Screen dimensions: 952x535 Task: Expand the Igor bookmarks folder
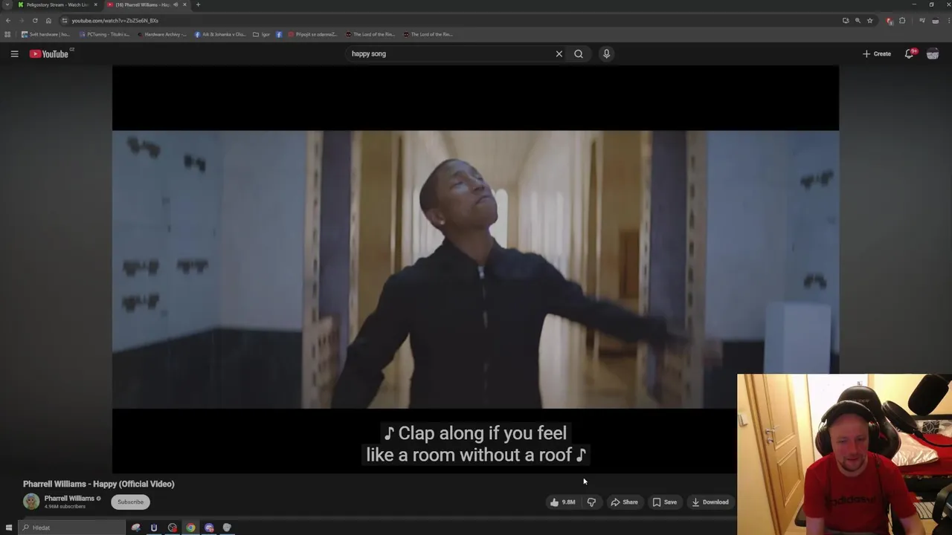[262, 34]
